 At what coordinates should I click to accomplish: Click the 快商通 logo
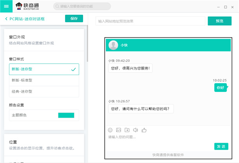(31, 6)
